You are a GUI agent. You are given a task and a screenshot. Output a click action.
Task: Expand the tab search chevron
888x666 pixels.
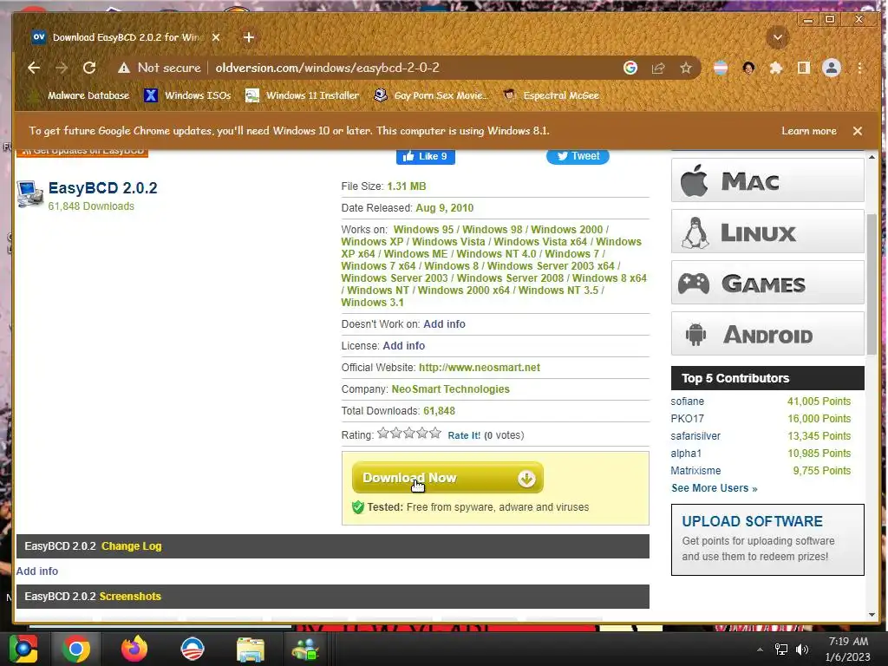(778, 37)
